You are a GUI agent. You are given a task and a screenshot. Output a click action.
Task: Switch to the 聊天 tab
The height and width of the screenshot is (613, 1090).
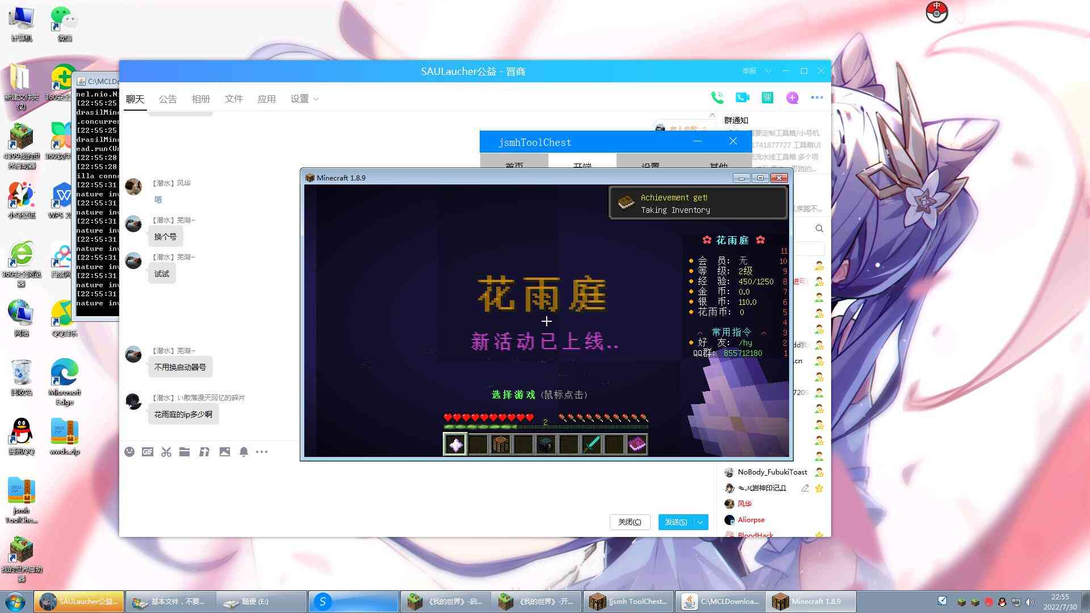(x=135, y=99)
